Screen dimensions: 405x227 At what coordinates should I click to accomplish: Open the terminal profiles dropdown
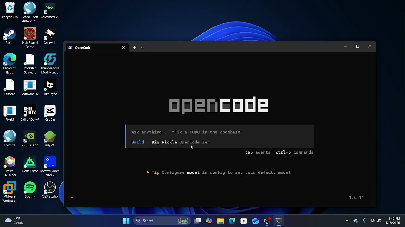tap(142, 48)
